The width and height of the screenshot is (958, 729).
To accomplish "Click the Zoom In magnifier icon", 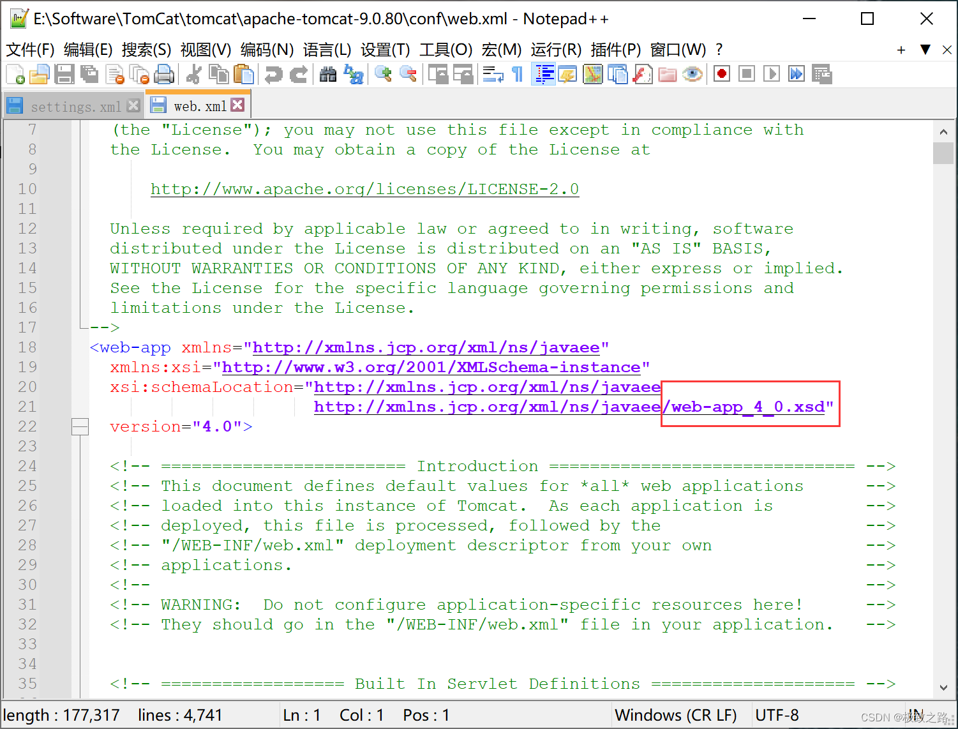I will click(x=383, y=75).
